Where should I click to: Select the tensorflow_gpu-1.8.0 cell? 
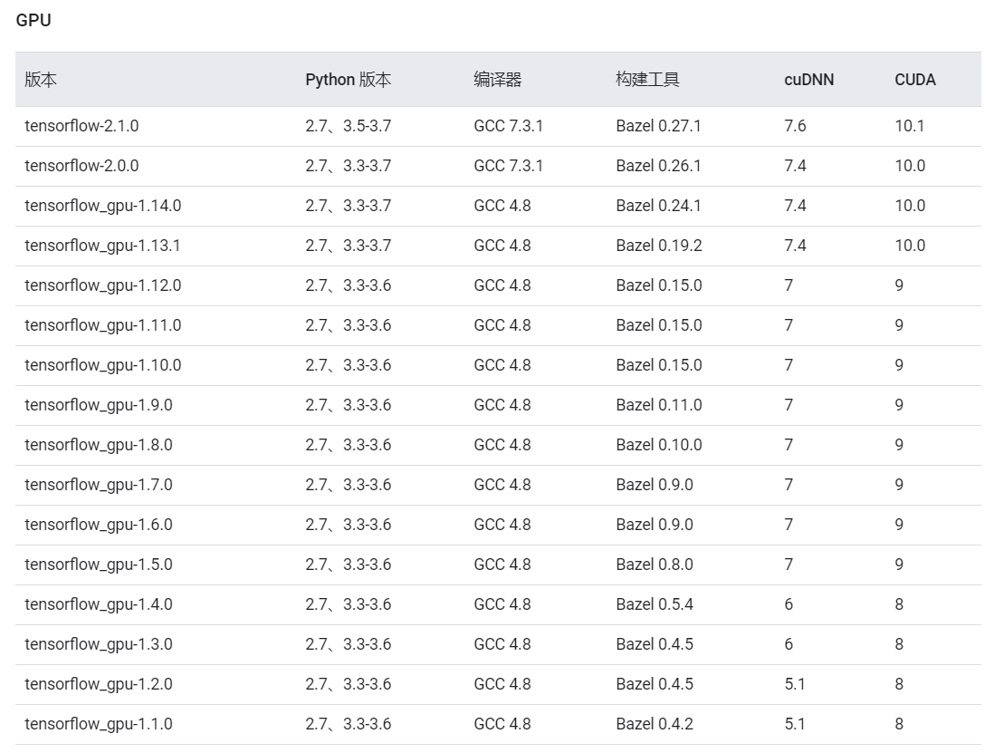(99, 445)
